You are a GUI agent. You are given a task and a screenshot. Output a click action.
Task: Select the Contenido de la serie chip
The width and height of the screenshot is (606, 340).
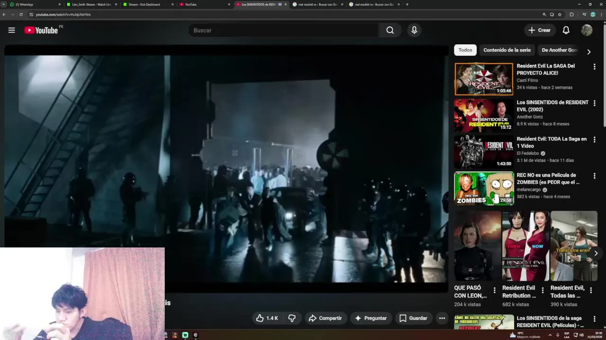507,50
